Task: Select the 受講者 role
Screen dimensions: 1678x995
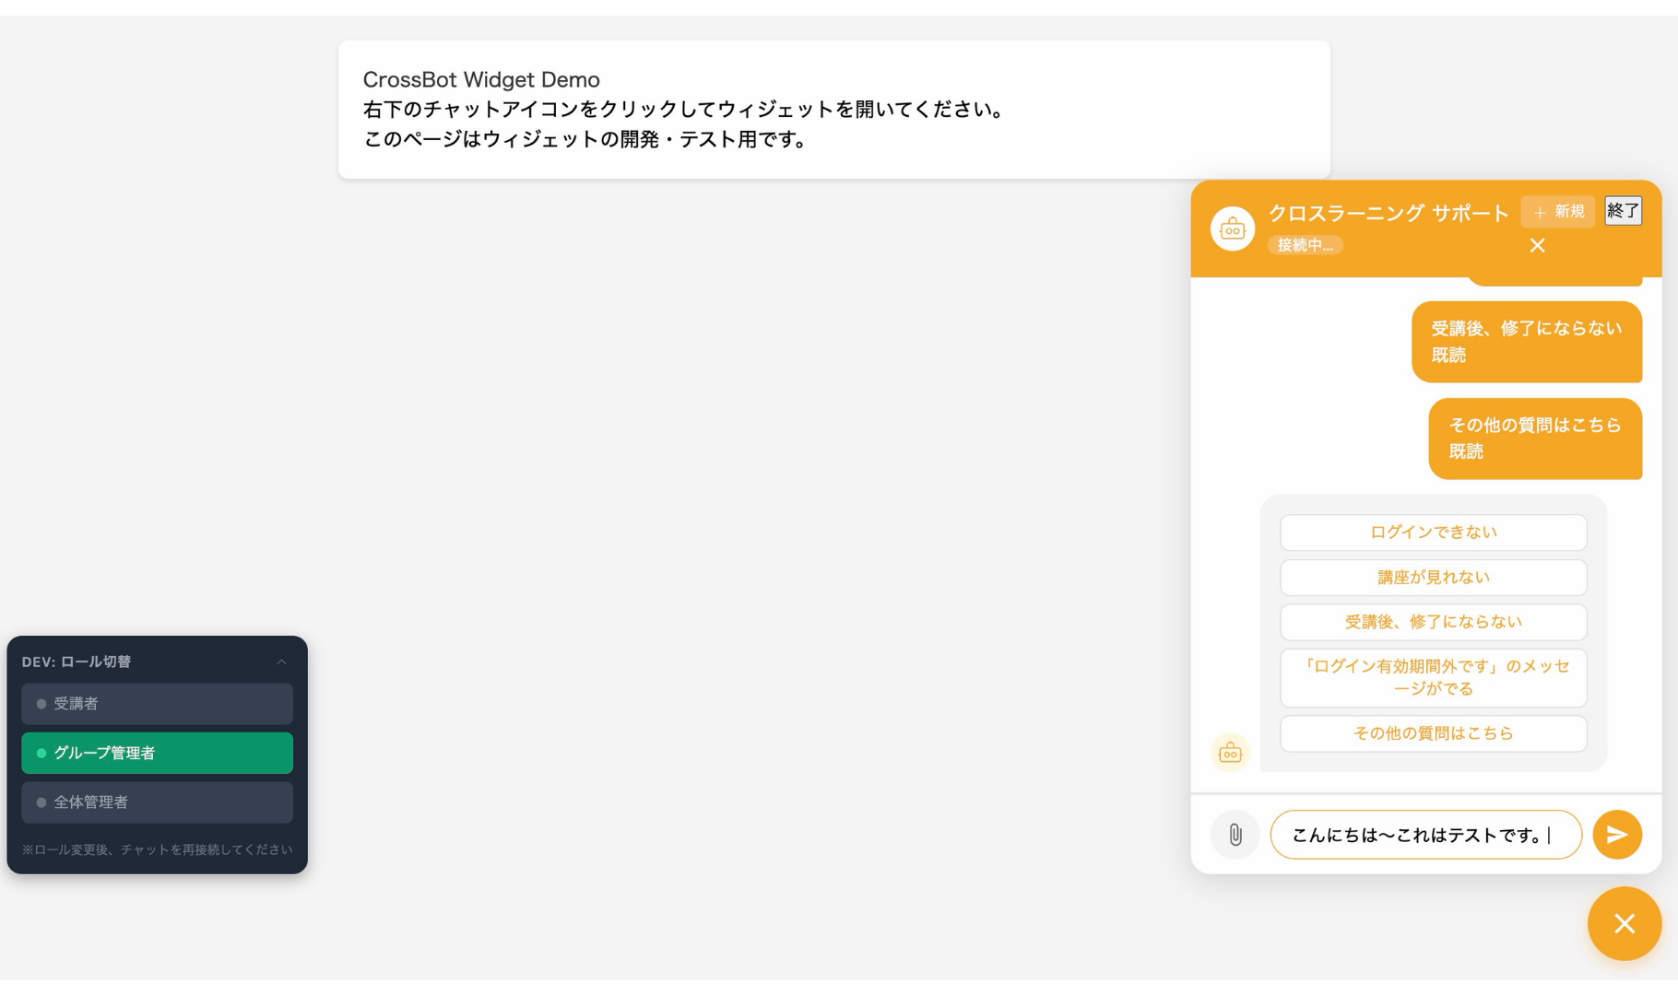Action: 157,703
